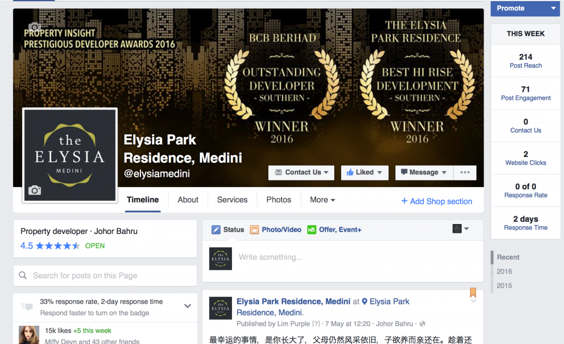Open the Contact Us button dropdown
Screen dimensions: 564x344
click(301, 172)
